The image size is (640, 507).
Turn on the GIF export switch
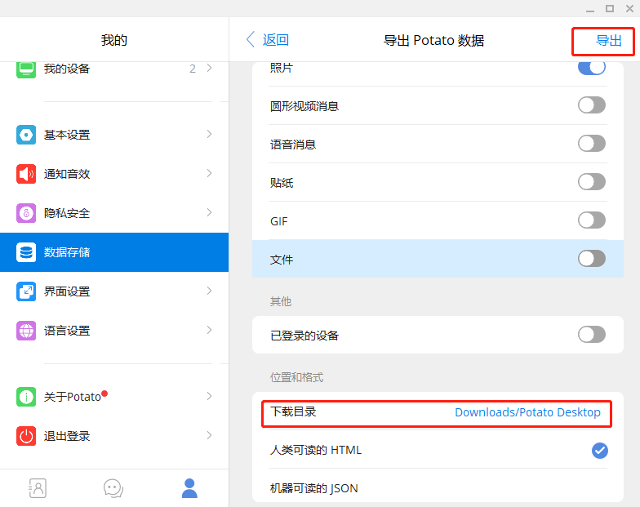591,220
